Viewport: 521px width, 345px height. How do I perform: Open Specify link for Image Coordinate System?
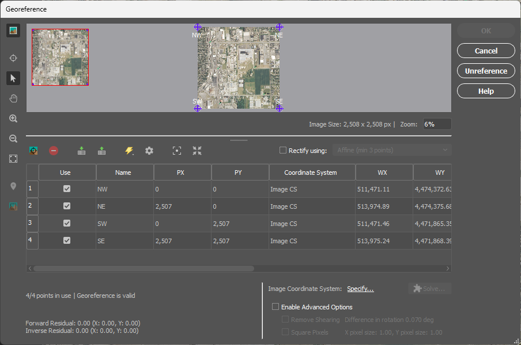[360, 289]
